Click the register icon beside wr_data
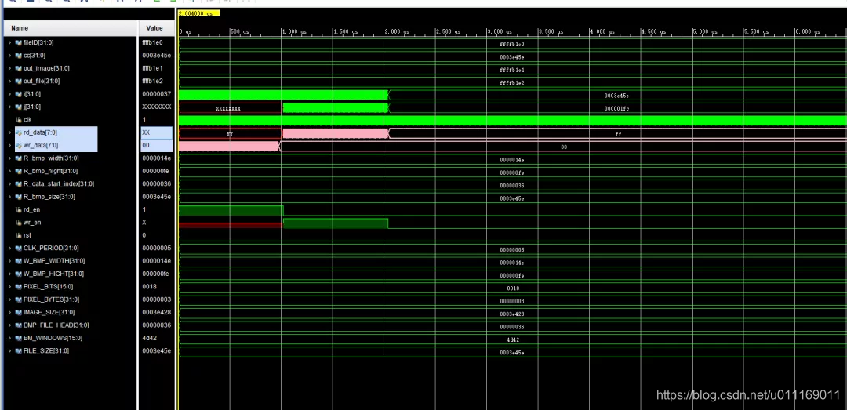The width and height of the screenshot is (847, 410). [x=18, y=145]
